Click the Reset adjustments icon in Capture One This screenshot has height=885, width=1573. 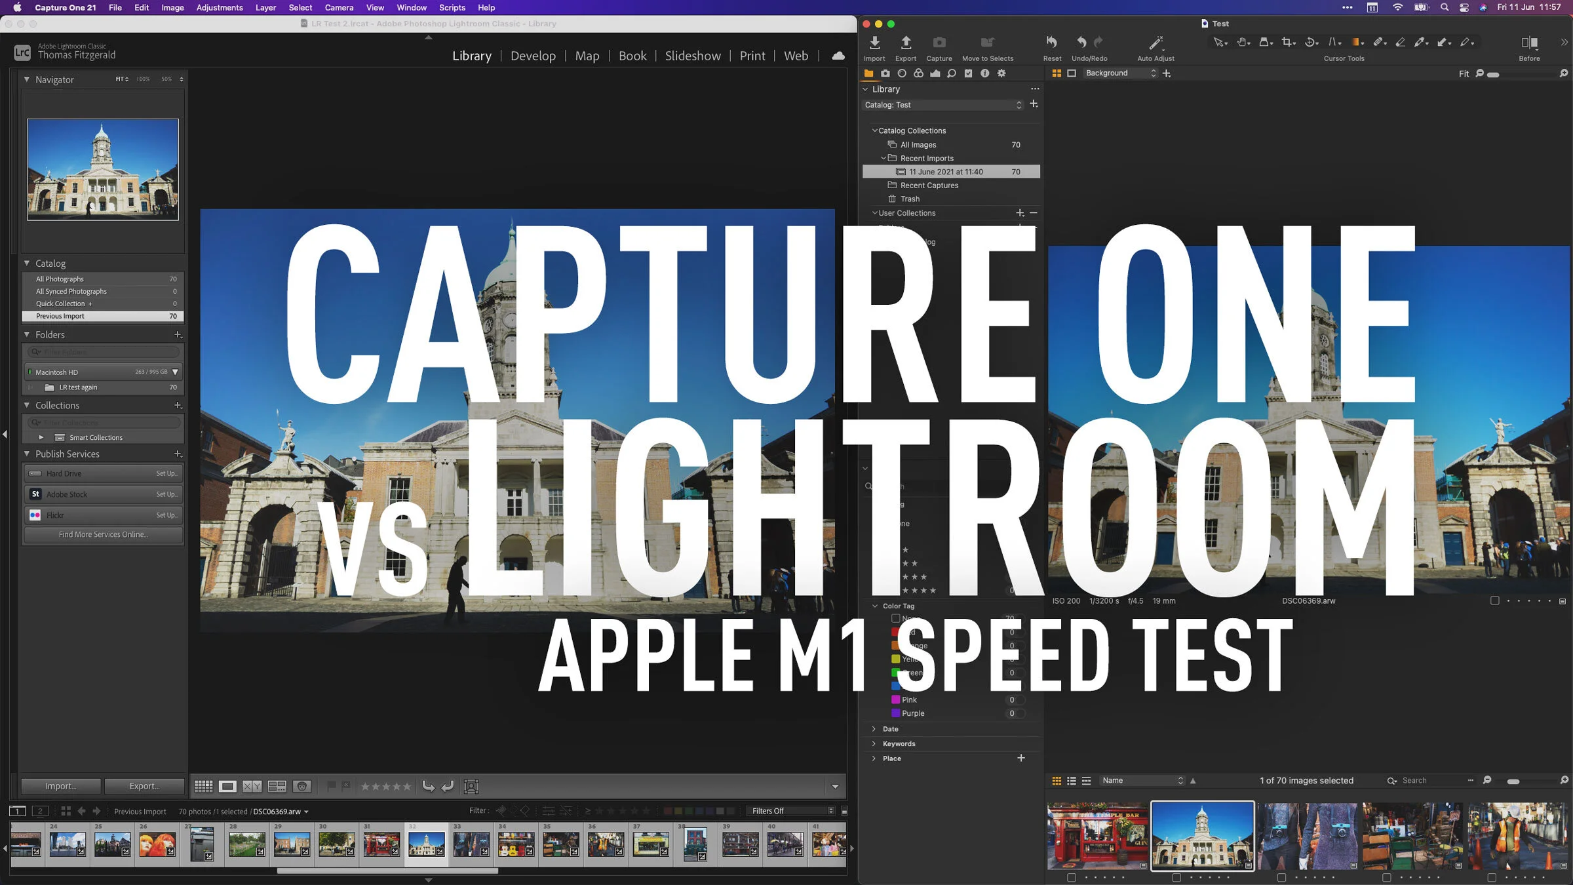pyautogui.click(x=1052, y=43)
